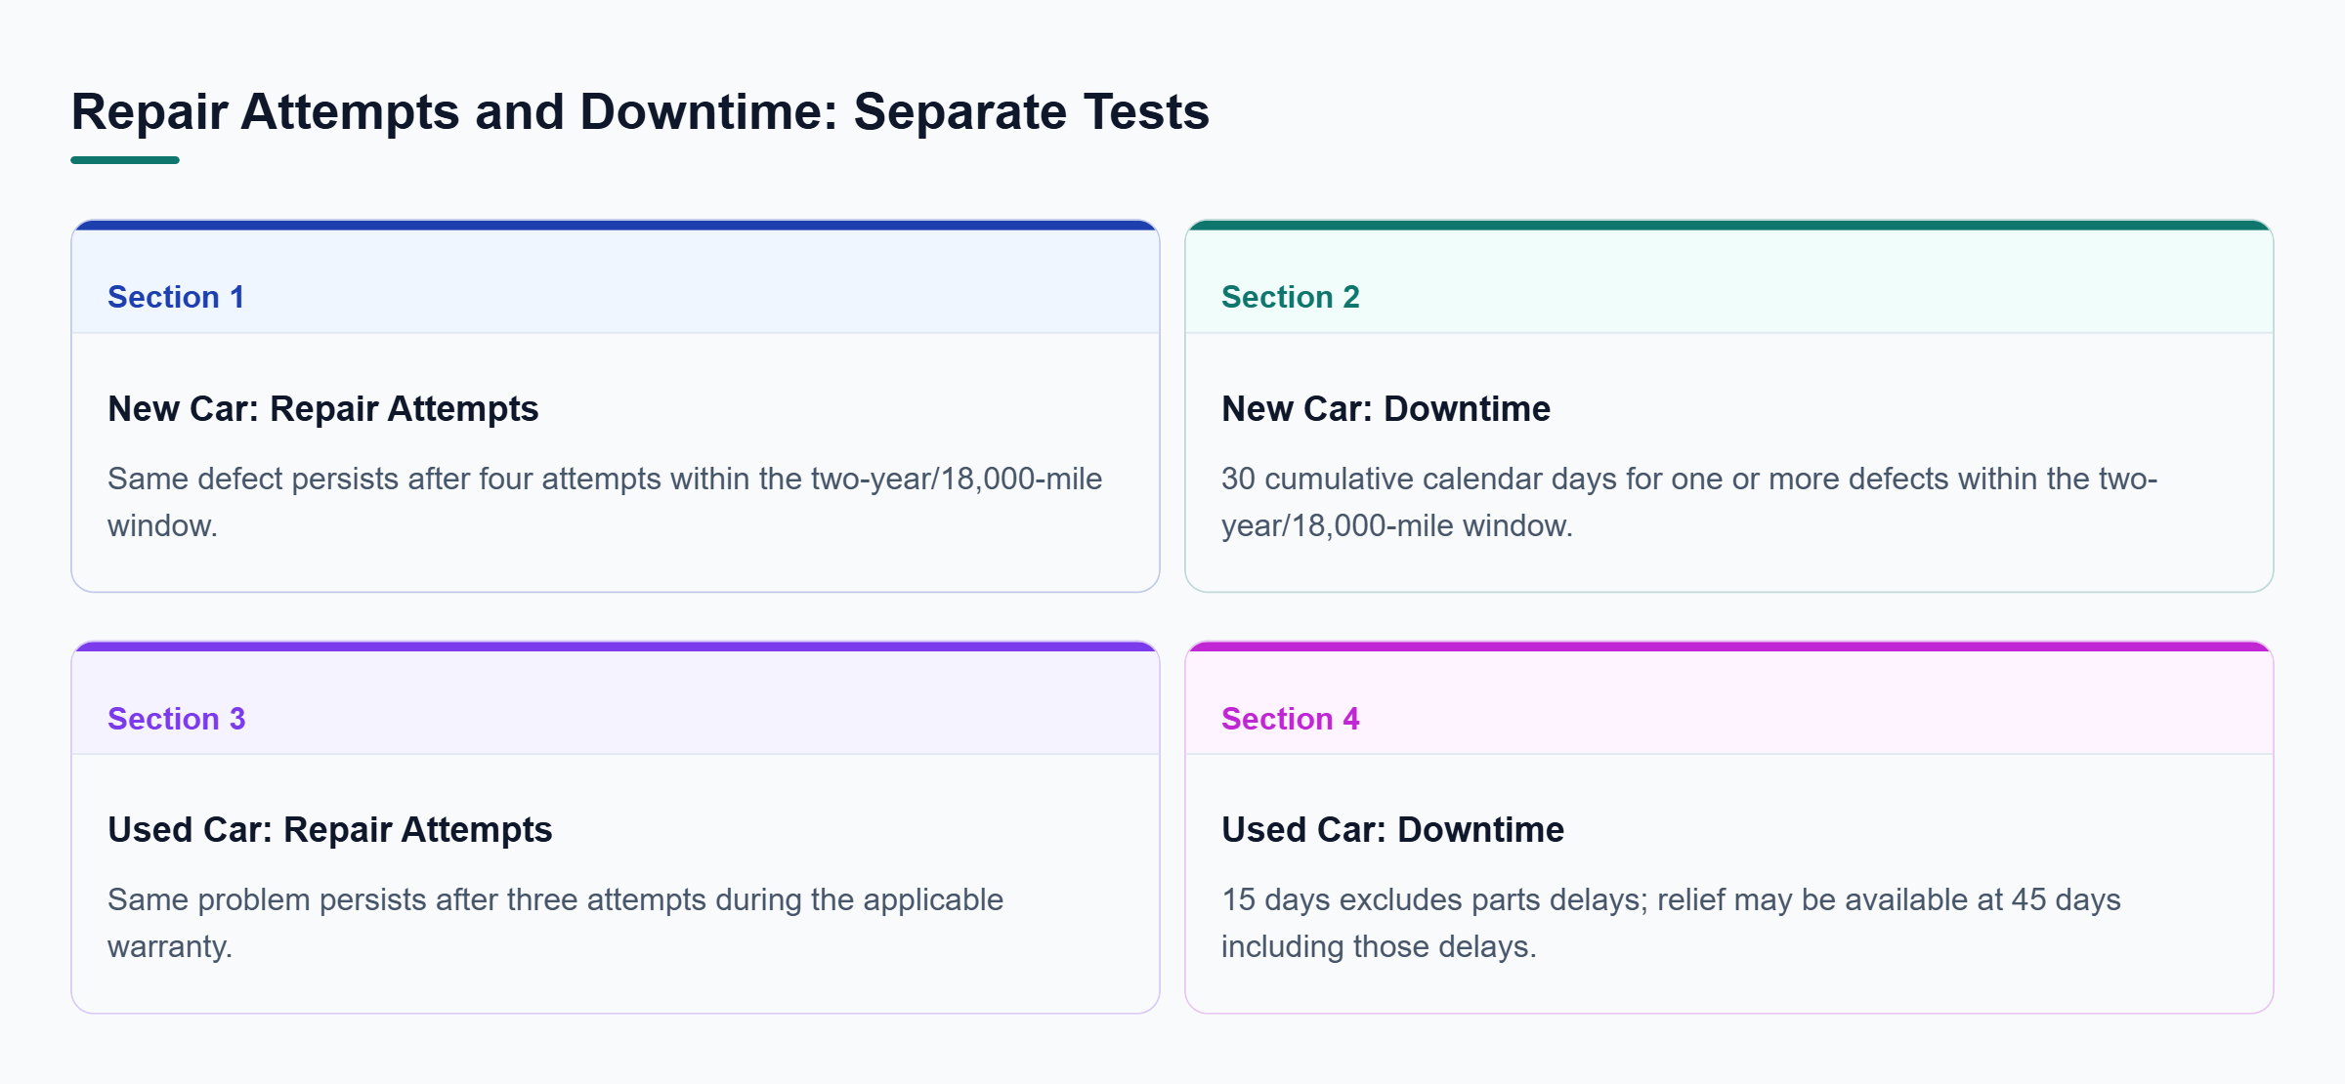Viewport: 2345px width, 1084px height.
Task: Click the 'Used Car: Repair Attempts' title
Action: click(x=330, y=829)
